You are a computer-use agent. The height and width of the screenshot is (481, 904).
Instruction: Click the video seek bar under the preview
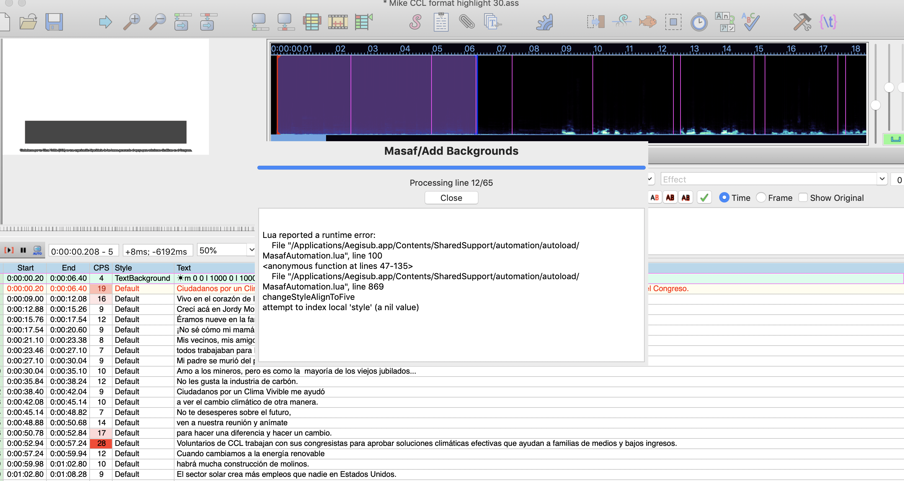pyautogui.click(x=127, y=229)
